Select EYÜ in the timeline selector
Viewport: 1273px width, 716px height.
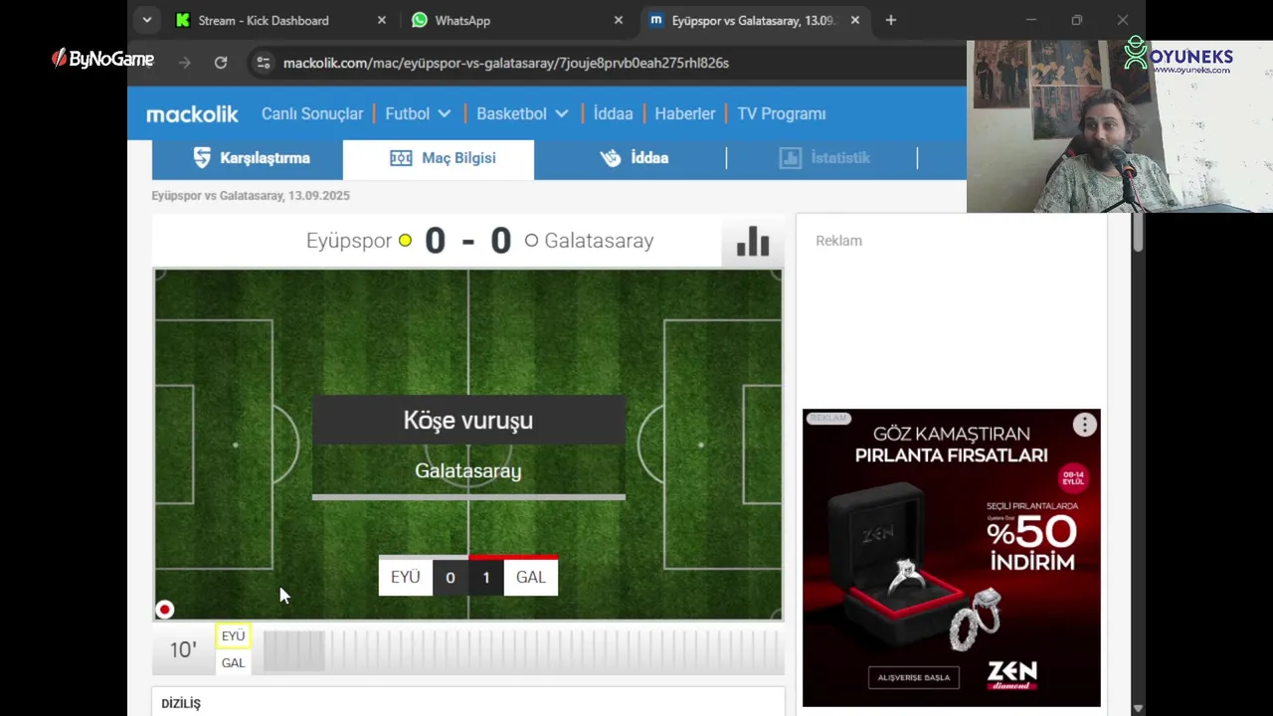point(233,636)
